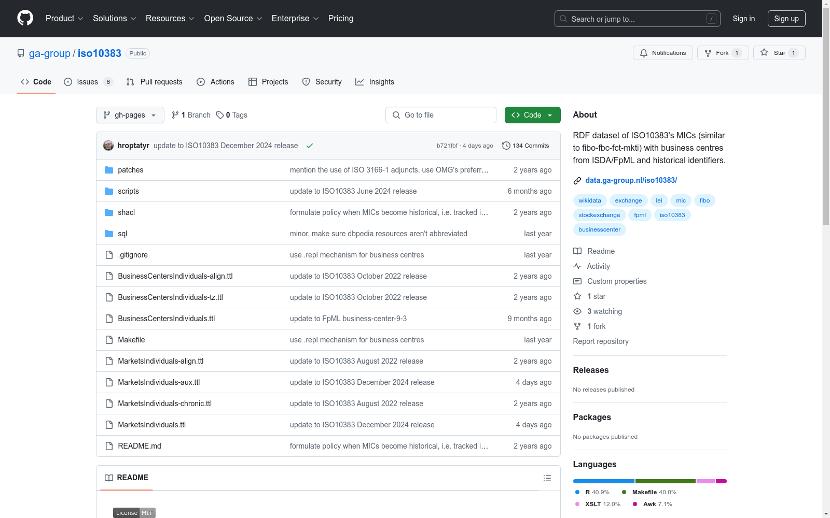Click the Activity pulse icon
Viewport: 830px width, 518px height.
(577, 266)
